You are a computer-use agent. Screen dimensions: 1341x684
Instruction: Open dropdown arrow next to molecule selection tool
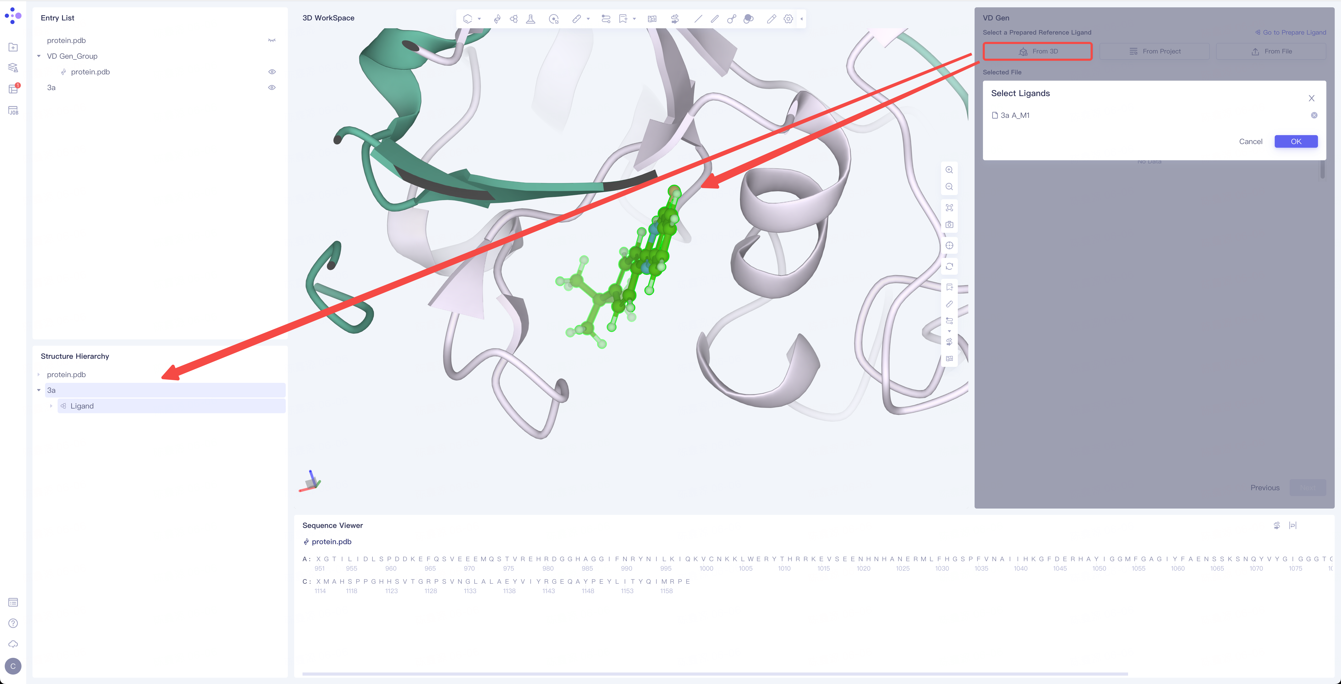coord(480,19)
